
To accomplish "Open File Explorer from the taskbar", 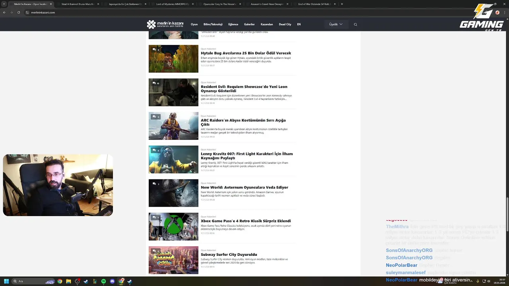I will [68, 281].
